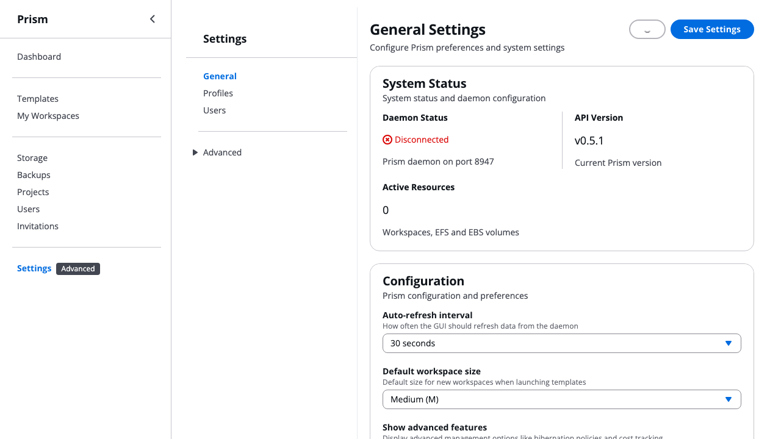Open the Backups page
The width and height of the screenshot is (781, 439).
coord(34,175)
